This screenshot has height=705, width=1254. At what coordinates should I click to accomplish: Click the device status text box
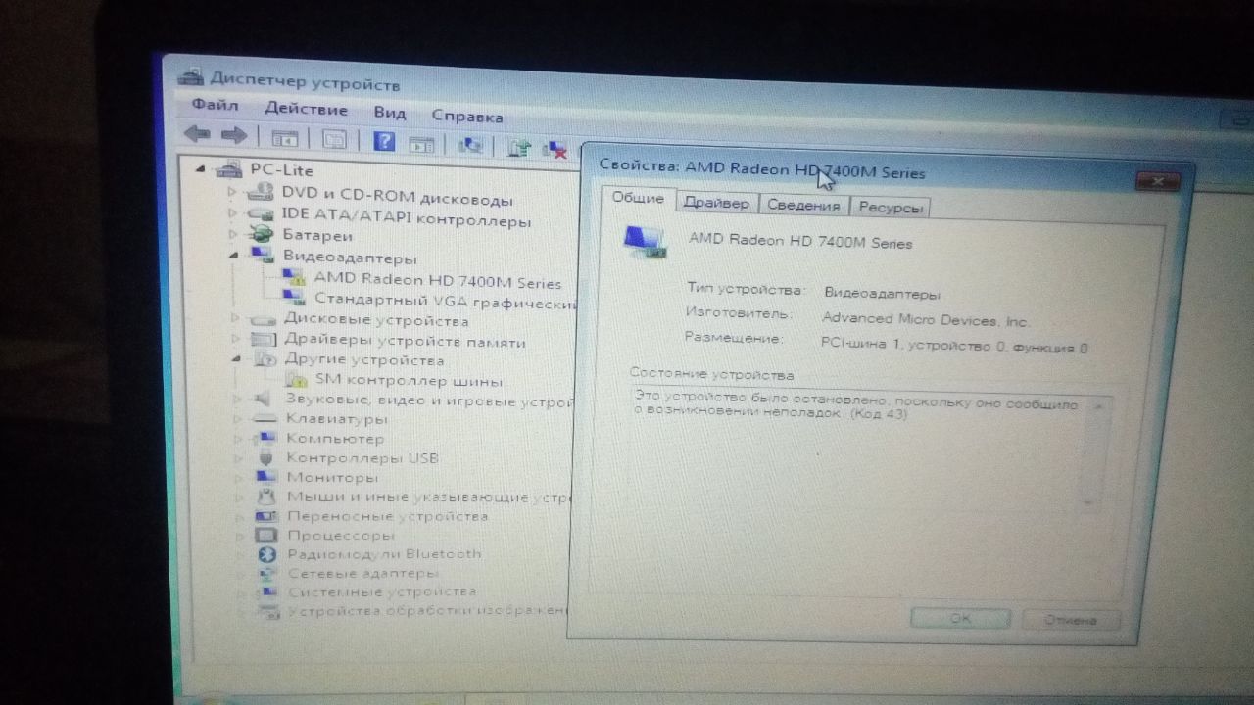867,451
